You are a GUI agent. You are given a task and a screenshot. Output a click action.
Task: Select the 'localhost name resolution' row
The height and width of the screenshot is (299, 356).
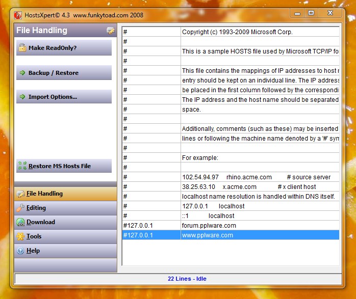231,196
